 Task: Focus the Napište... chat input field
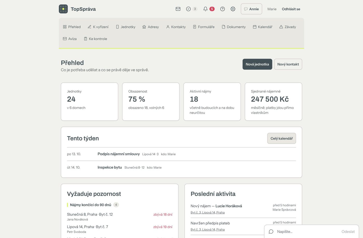pos(307,232)
